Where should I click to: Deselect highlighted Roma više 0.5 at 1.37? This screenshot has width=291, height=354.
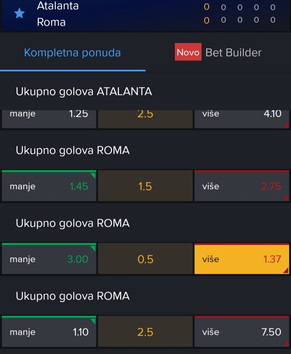pyautogui.click(x=242, y=259)
